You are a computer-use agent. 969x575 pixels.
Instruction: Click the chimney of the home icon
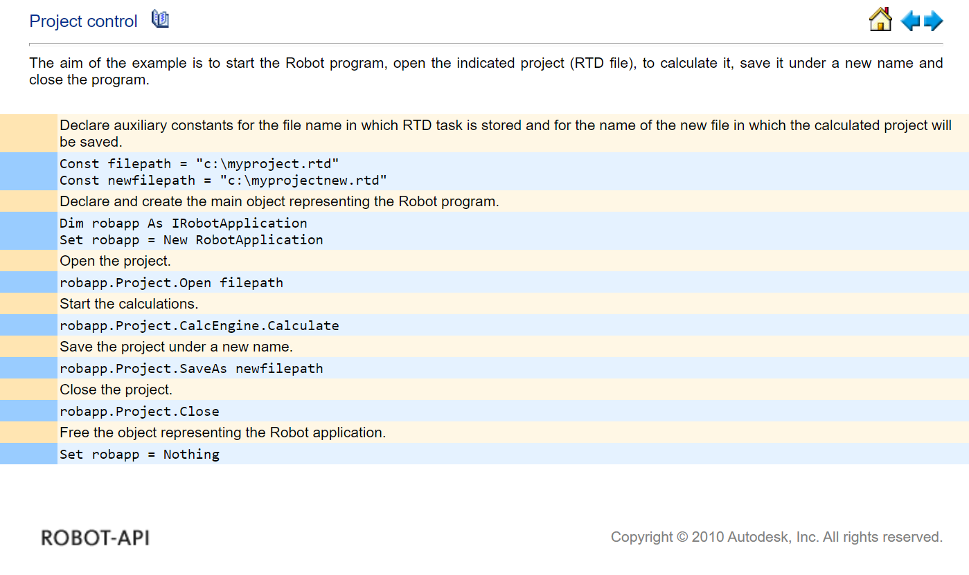coord(887,12)
